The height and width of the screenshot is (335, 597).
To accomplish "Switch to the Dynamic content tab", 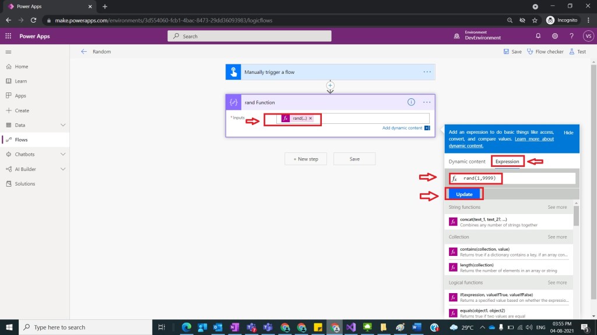I will coord(466,162).
